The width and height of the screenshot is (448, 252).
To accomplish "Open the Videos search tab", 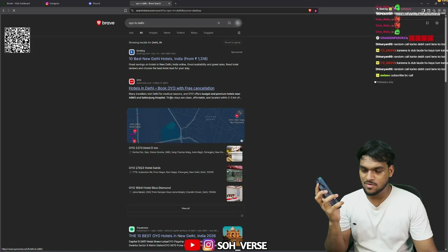I will click(x=181, y=33).
